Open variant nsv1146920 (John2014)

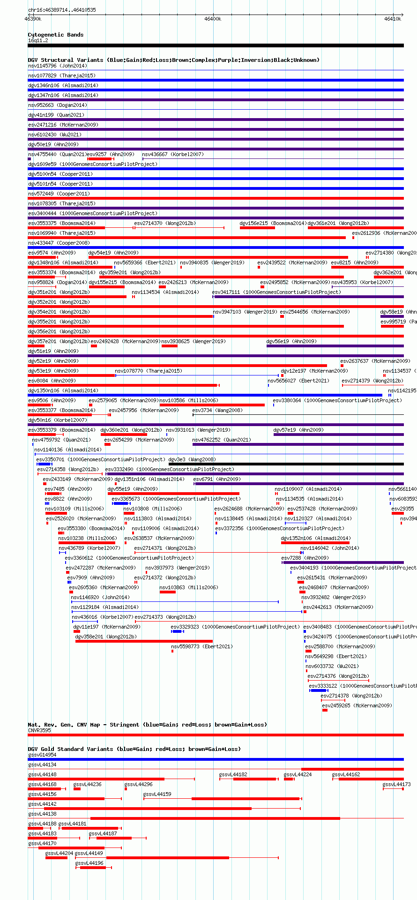(100, 597)
